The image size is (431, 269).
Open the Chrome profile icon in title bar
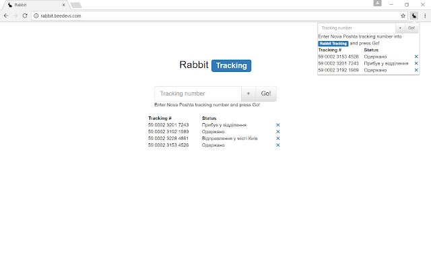click(x=377, y=3)
